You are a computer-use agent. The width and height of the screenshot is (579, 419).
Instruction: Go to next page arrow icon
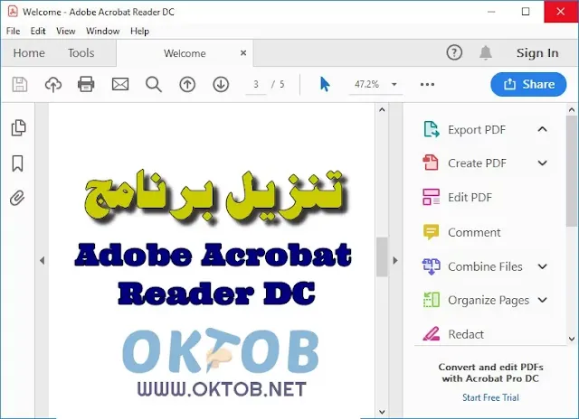pos(221,84)
